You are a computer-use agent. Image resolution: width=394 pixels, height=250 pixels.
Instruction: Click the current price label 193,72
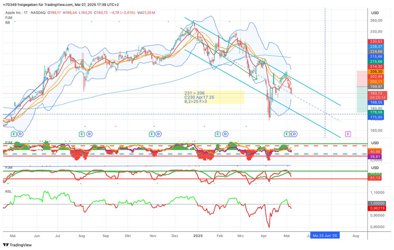coord(377,93)
